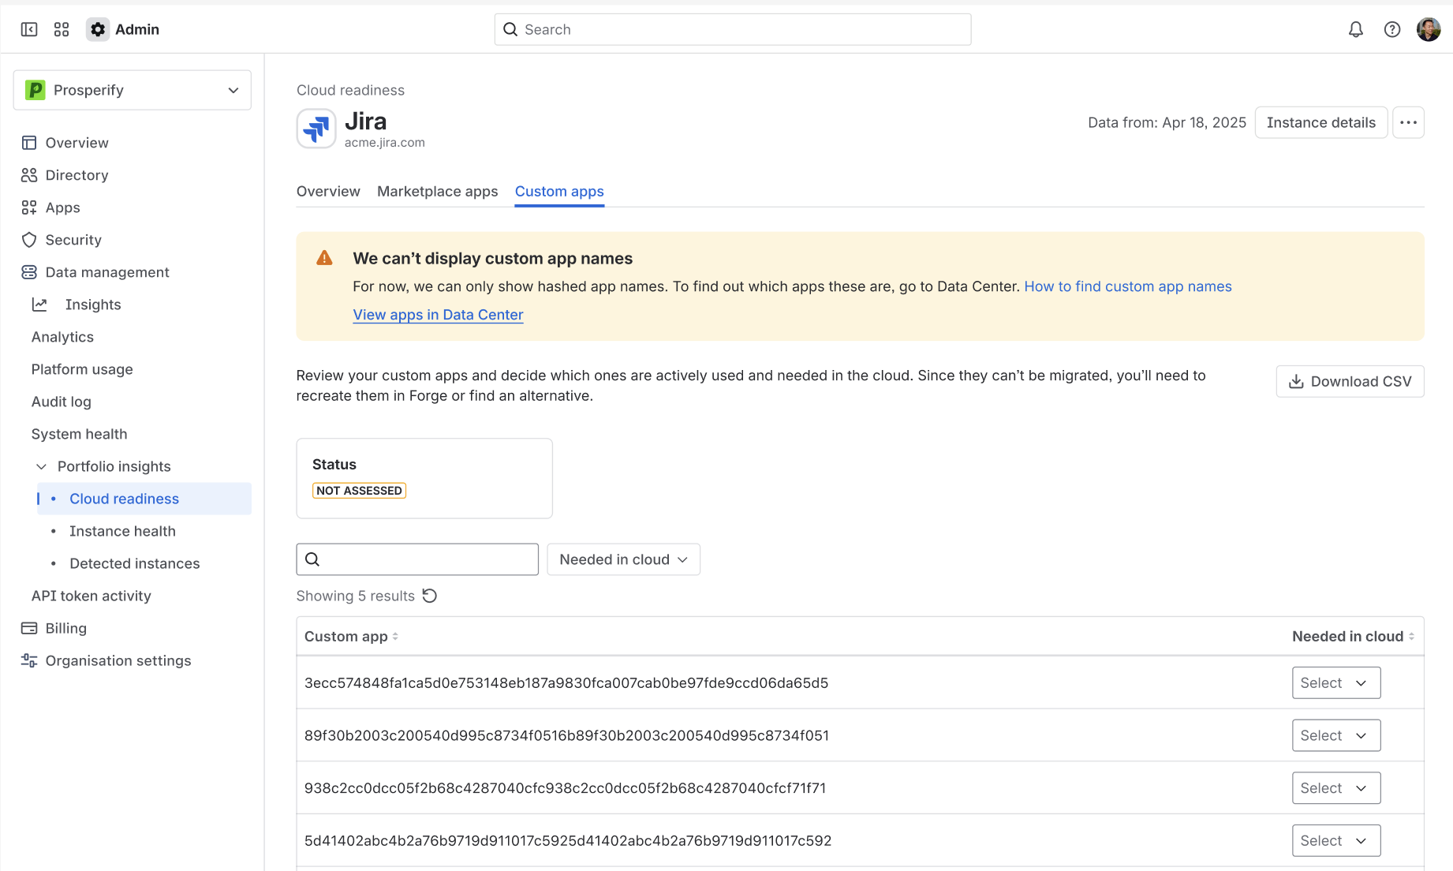Expand the Prosperify organization switcher
The height and width of the screenshot is (871, 1453).
233,90
